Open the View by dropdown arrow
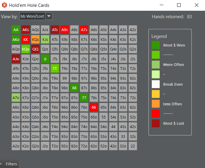 (49, 16)
